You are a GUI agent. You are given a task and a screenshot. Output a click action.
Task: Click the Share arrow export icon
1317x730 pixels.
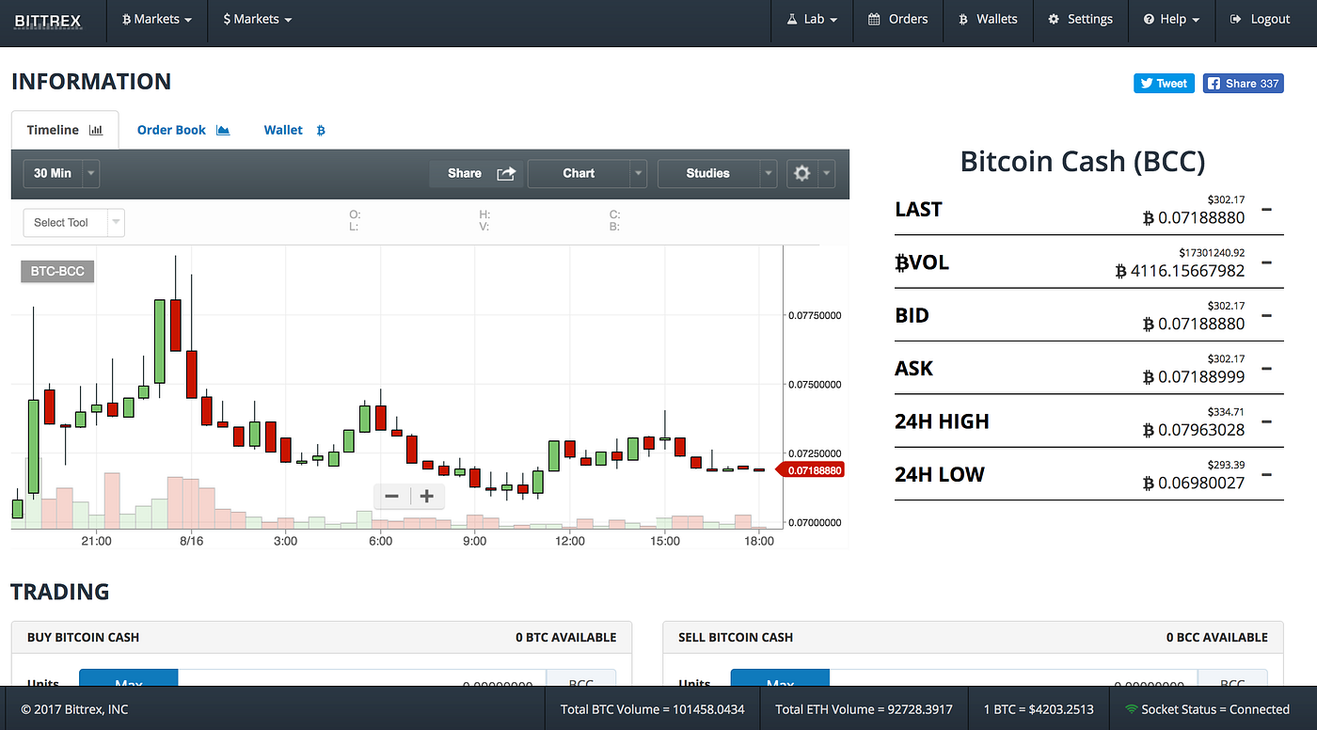pos(506,173)
